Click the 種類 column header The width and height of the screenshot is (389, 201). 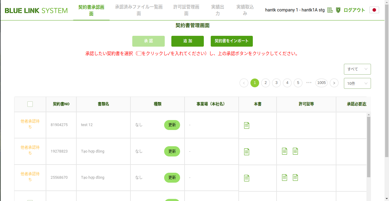pyautogui.click(x=158, y=104)
